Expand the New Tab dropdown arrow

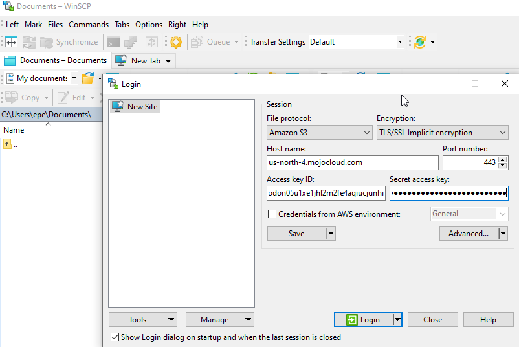click(x=168, y=62)
